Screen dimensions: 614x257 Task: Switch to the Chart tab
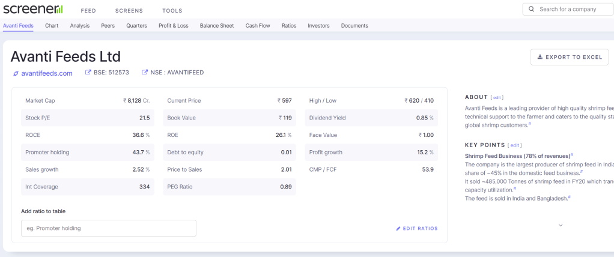(x=52, y=26)
